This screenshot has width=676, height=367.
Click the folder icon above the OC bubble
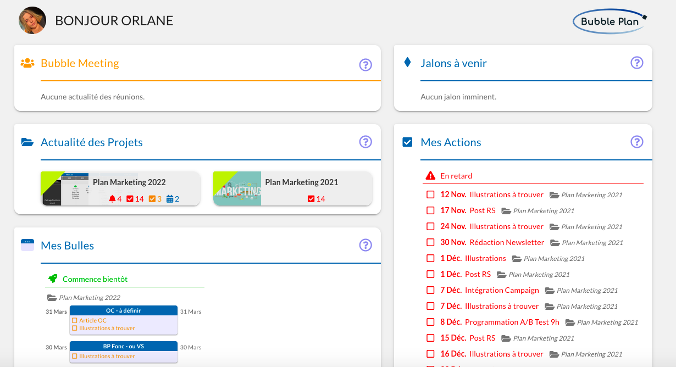click(52, 298)
